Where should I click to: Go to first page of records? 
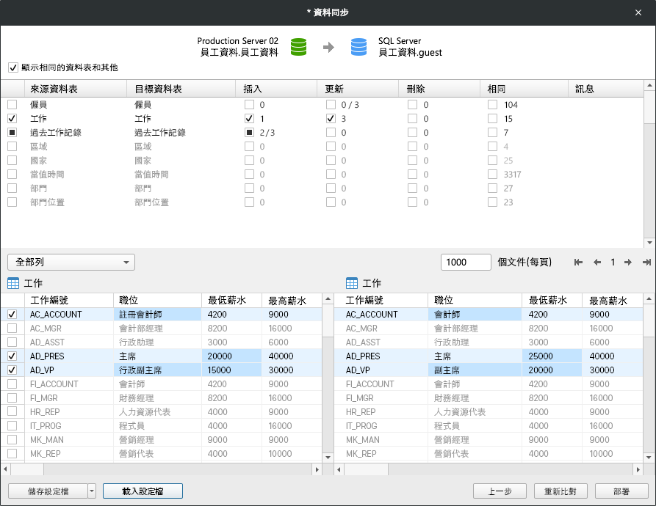pos(579,263)
